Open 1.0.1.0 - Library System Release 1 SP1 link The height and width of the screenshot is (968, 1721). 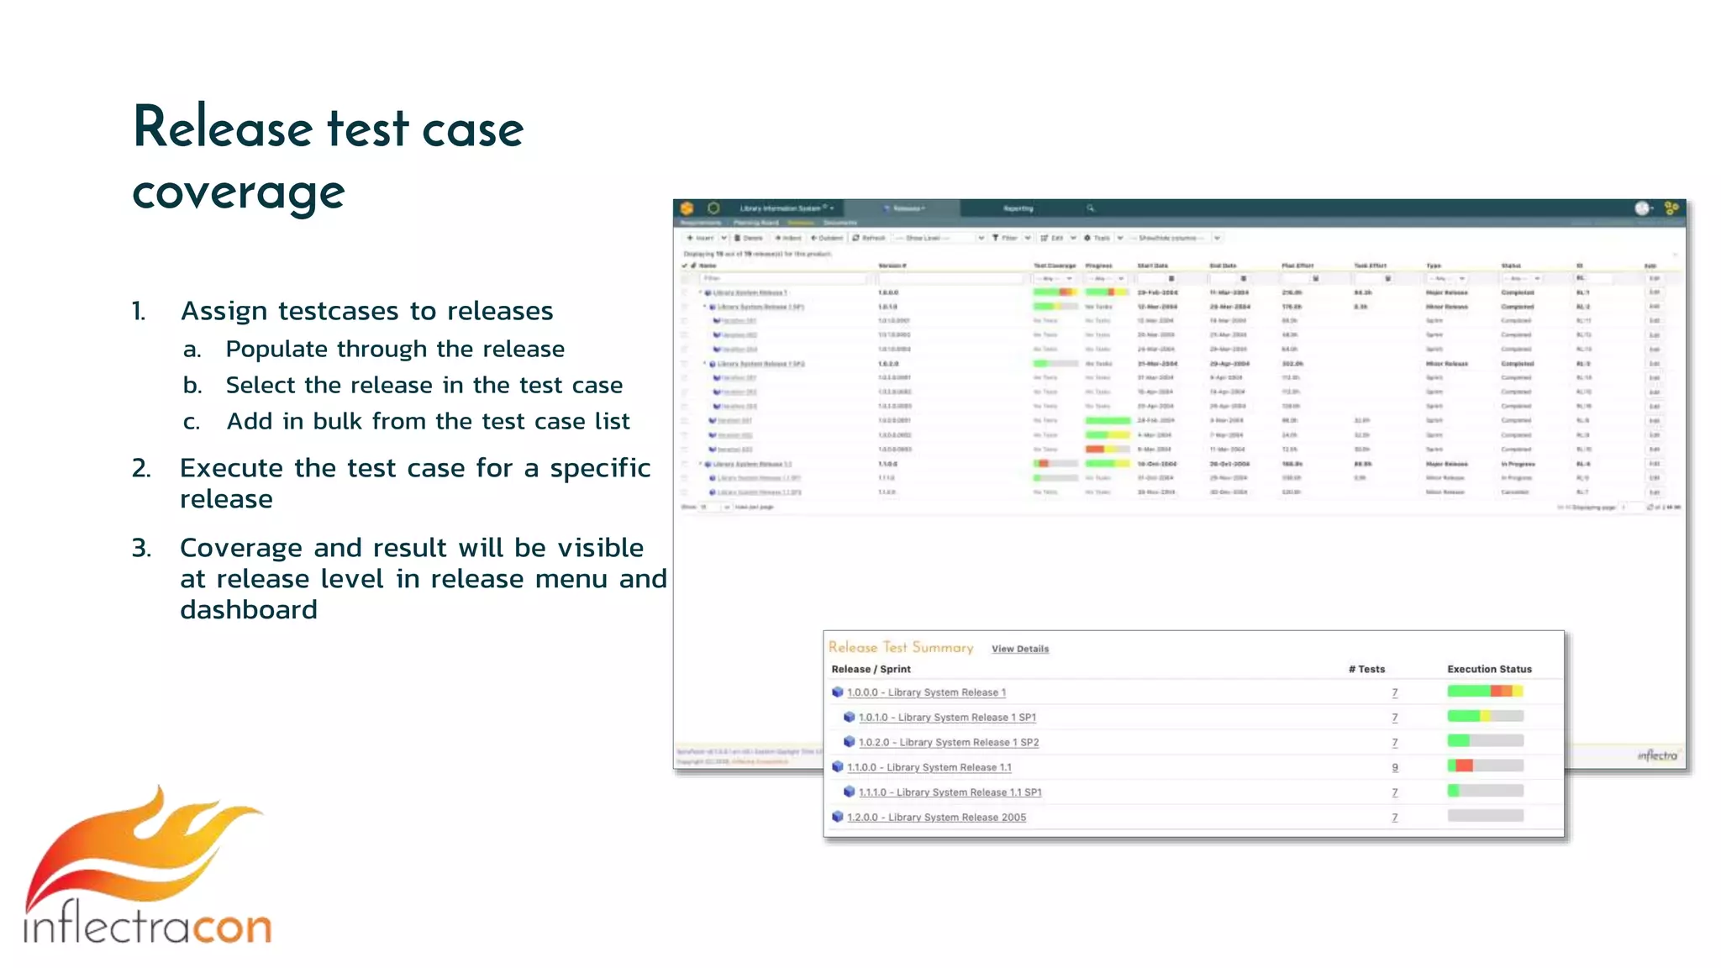(x=947, y=717)
